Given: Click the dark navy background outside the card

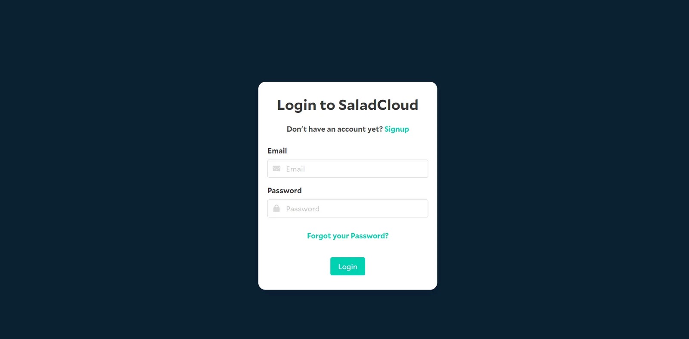Looking at the screenshot, I should coord(129,172).
